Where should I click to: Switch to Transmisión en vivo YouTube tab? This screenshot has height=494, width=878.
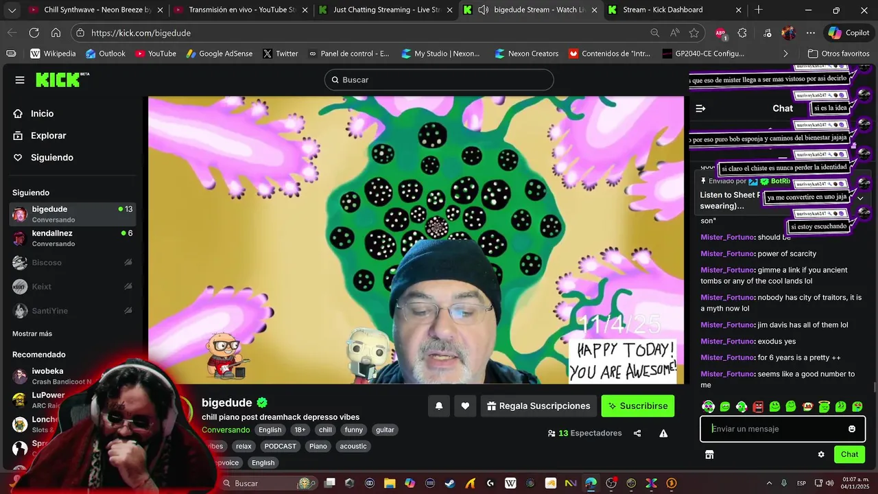tap(241, 10)
